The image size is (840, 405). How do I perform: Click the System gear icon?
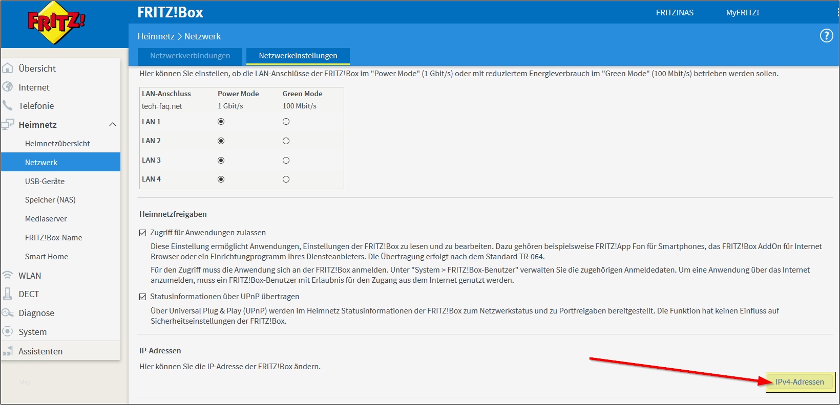8,331
